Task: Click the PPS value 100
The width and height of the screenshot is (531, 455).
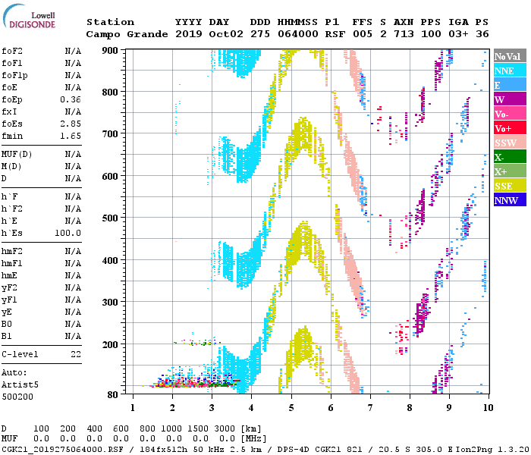Action: tap(431, 34)
